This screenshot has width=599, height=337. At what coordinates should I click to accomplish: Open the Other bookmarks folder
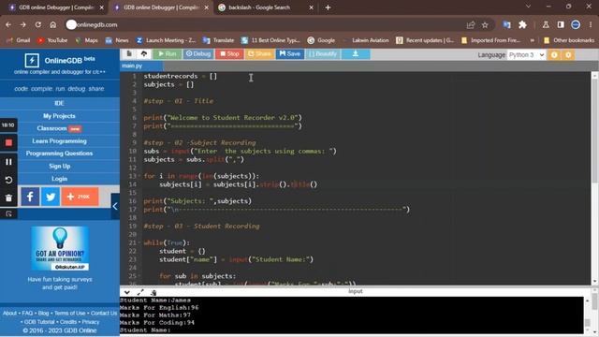tap(569, 40)
